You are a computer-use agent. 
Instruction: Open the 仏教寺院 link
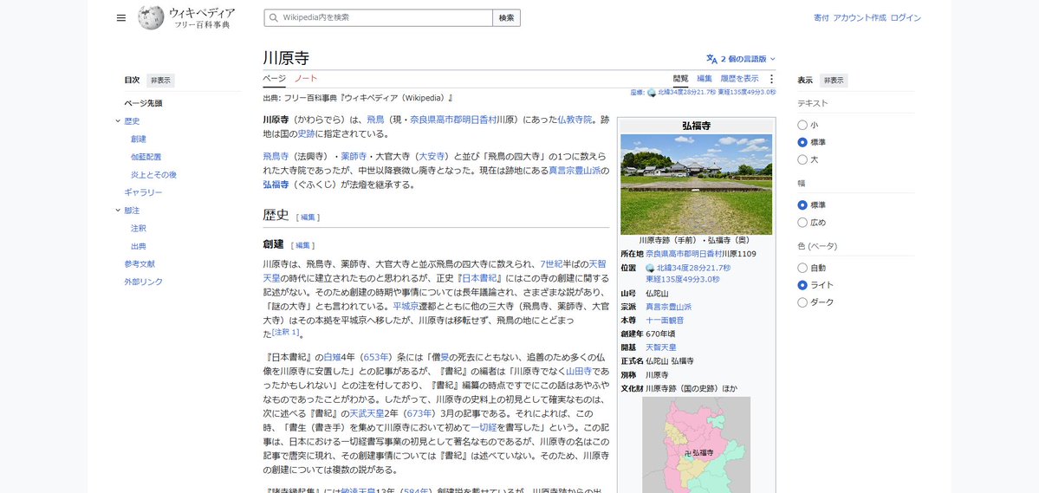point(575,120)
